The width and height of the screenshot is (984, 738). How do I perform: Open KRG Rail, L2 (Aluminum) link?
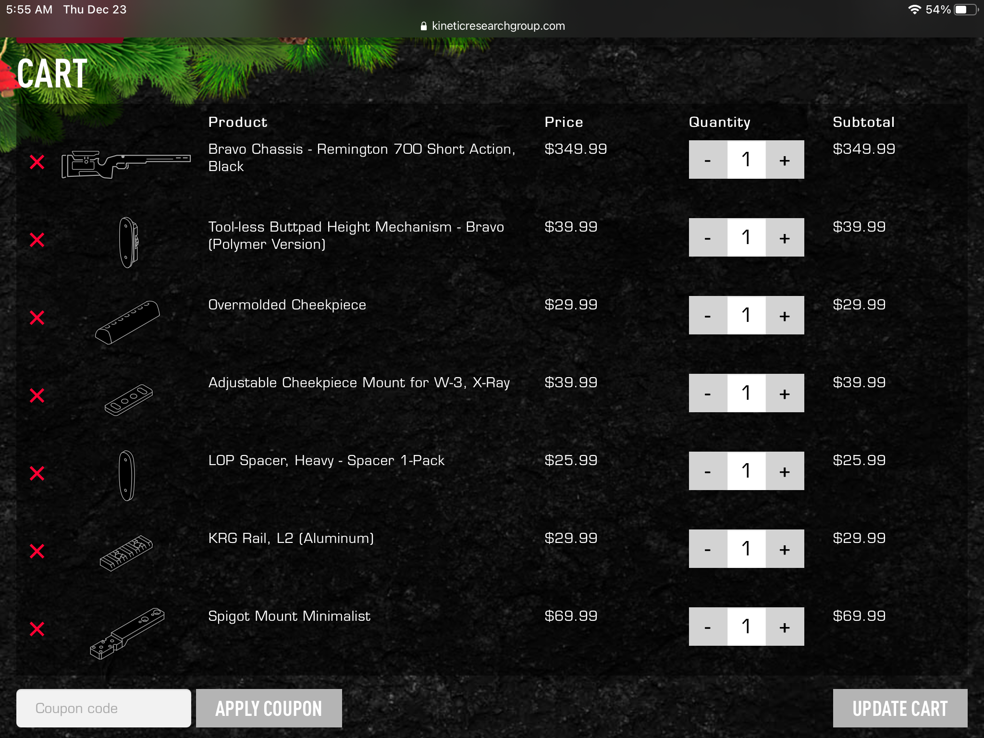point(291,538)
